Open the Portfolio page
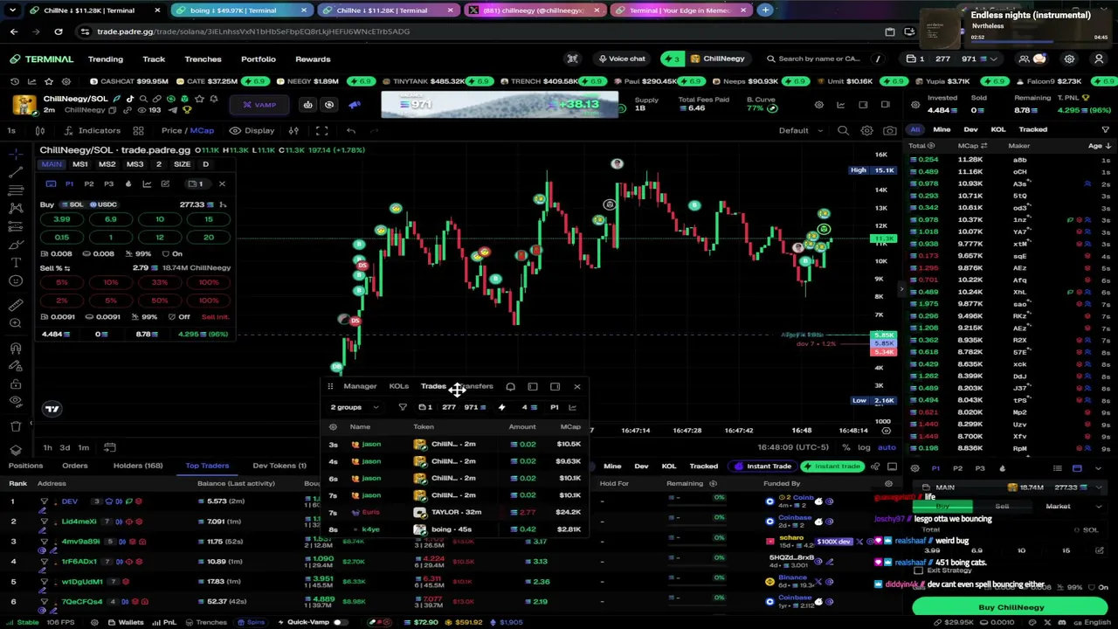Viewport: 1118px width, 629px height. [x=258, y=59]
